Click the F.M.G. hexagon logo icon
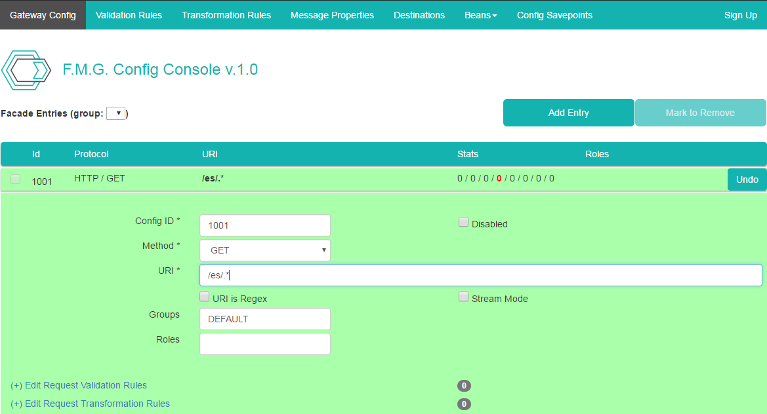 pyautogui.click(x=26, y=70)
